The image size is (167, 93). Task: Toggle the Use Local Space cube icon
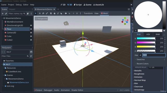pos(66,13)
